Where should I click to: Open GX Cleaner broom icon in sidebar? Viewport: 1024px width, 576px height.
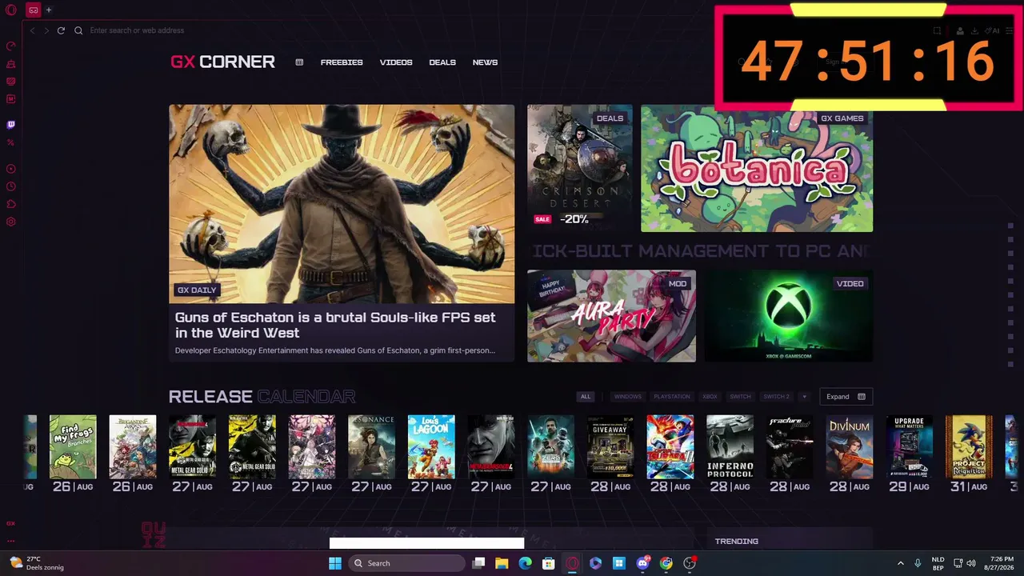point(11,64)
